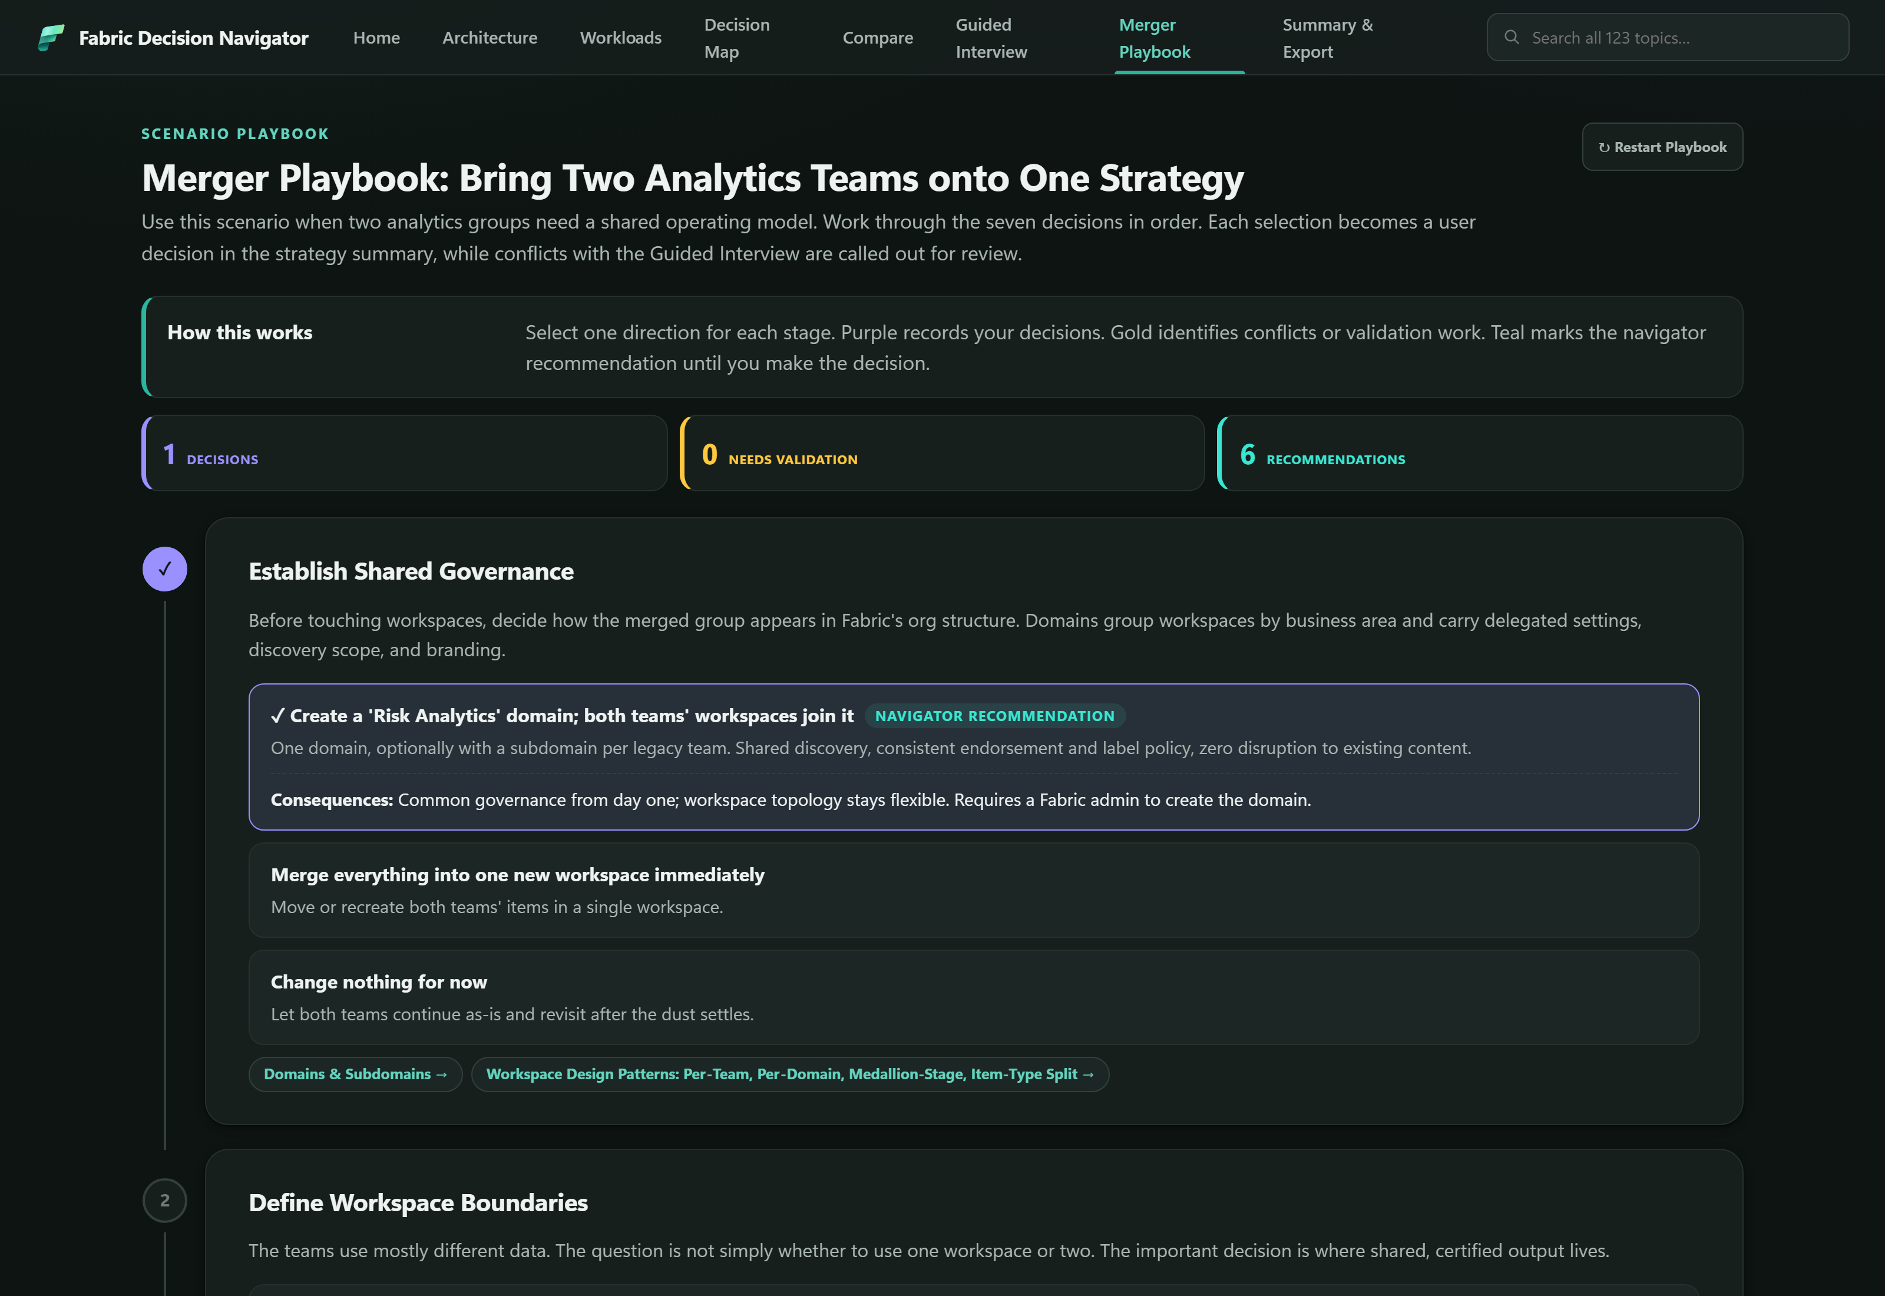Click the Restart Playbook button
The height and width of the screenshot is (1296, 1885).
click(x=1662, y=147)
